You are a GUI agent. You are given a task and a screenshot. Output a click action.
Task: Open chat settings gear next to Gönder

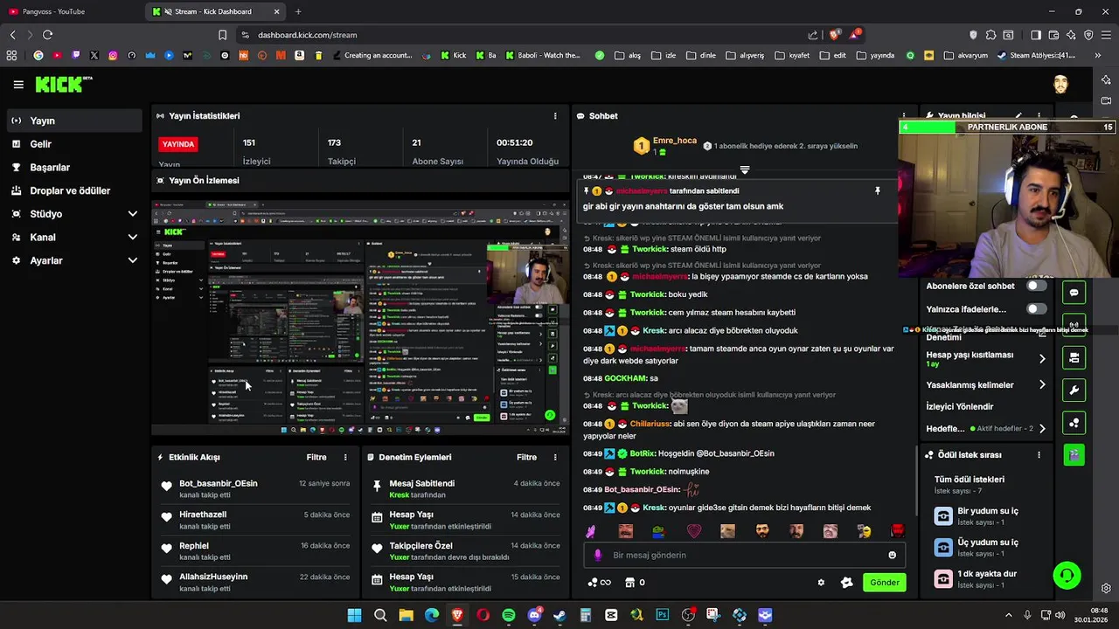(x=821, y=583)
